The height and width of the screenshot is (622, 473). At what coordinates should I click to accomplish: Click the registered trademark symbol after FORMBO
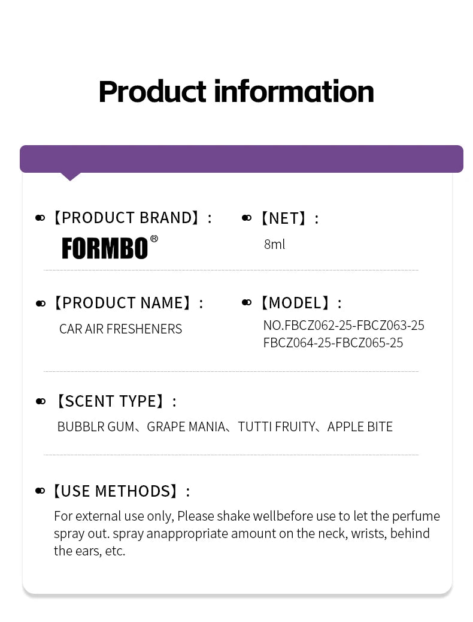tap(154, 239)
